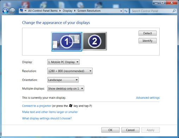Image resolution: width=179 pixels, height=138 pixels.
Task: Go to Display breadcrumb item
Action: (68, 11)
